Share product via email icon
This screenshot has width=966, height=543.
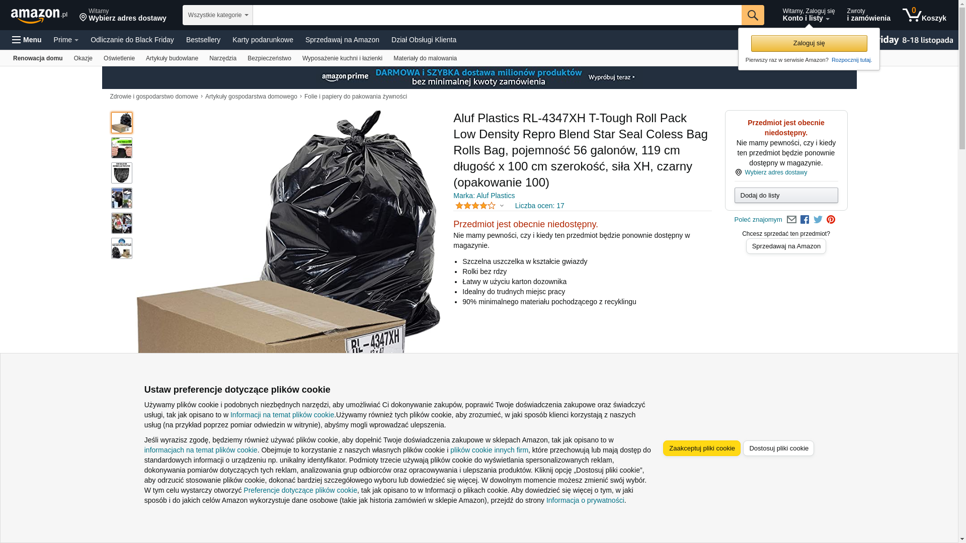coord(791,220)
